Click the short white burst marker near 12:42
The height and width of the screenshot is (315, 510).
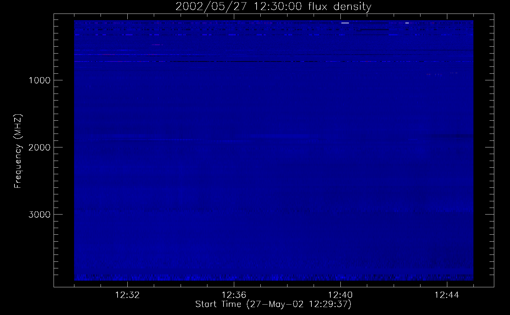tap(407, 23)
